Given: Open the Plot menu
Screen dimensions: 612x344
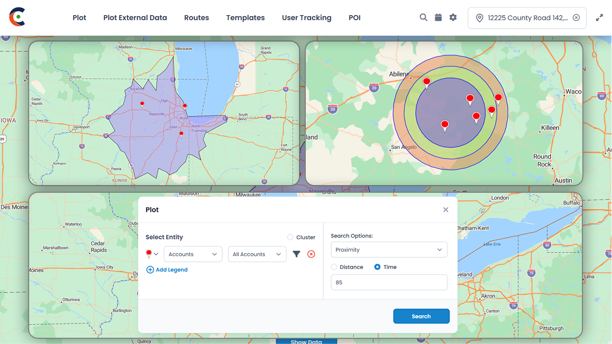Looking at the screenshot, I should tap(79, 18).
